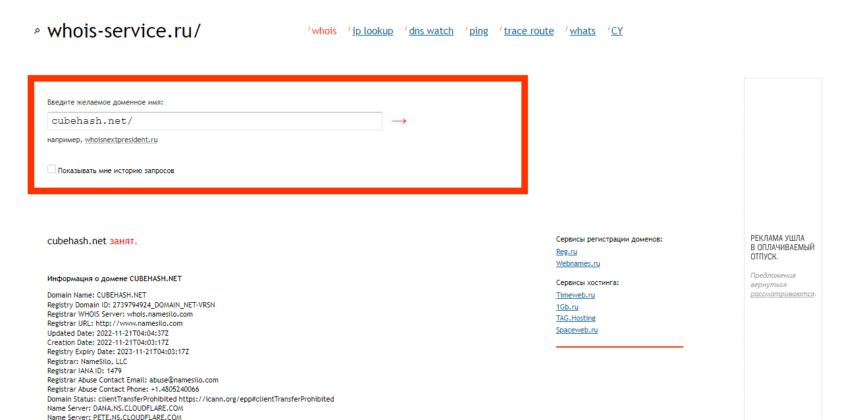Open the ip lookup tab

[373, 31]
